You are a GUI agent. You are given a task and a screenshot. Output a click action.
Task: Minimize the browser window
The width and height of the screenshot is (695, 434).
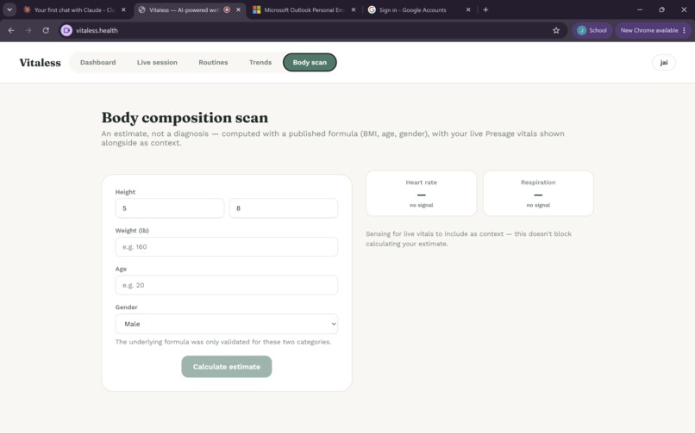[x=640, y=9]
